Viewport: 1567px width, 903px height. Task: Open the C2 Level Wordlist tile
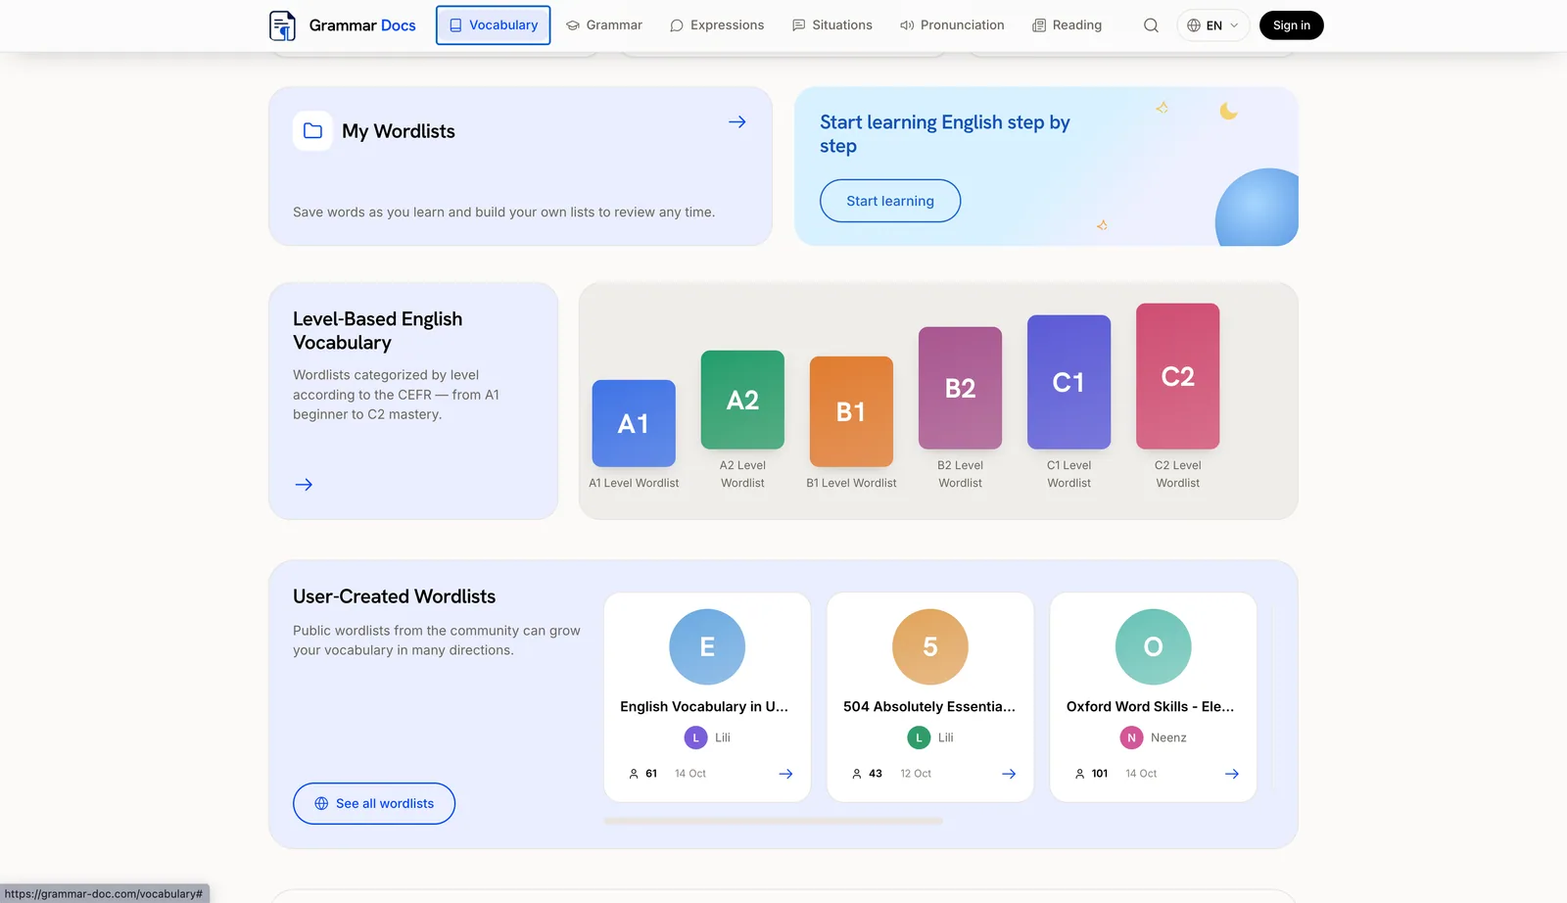pos(1177,396)
